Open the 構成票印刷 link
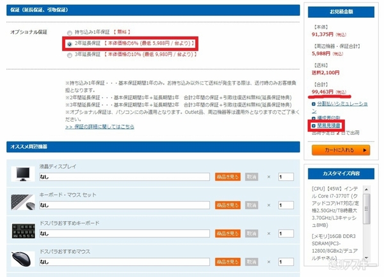Image resolution: width=384 pixels, height=277 pixels. click(x=329, y=118)
